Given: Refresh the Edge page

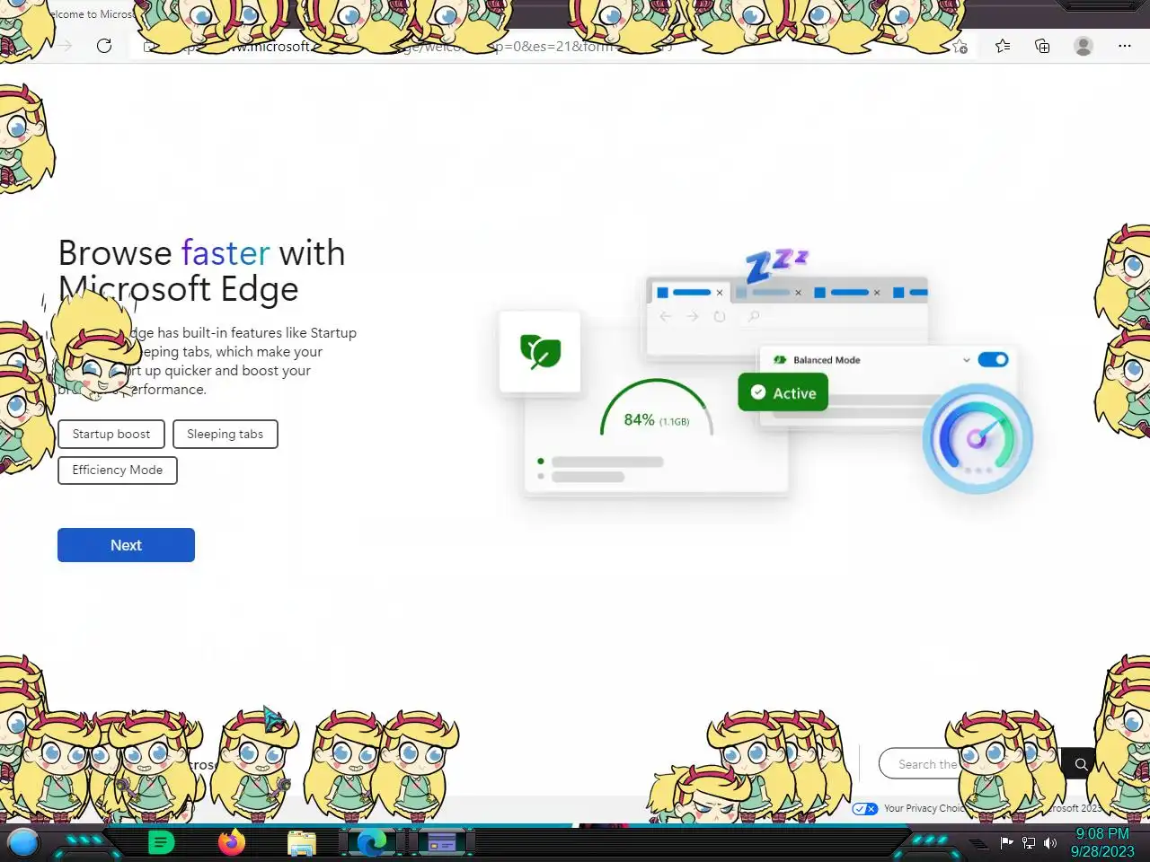Looking at the screenshot, I should (104, 46).
